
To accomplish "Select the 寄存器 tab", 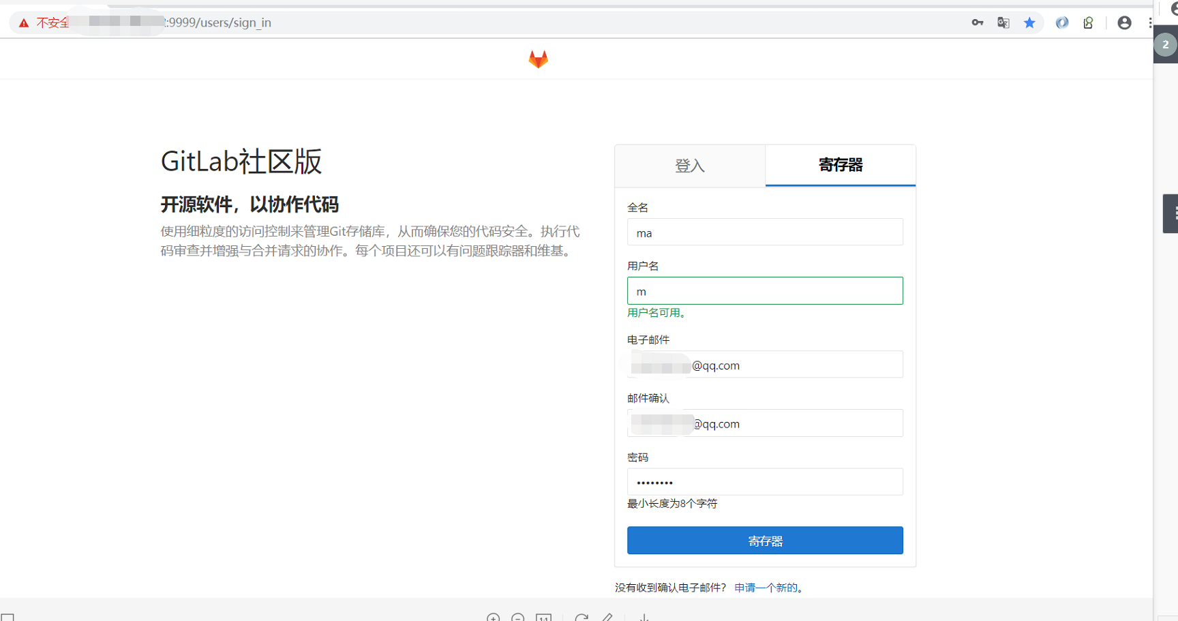I will pos(841,165).
